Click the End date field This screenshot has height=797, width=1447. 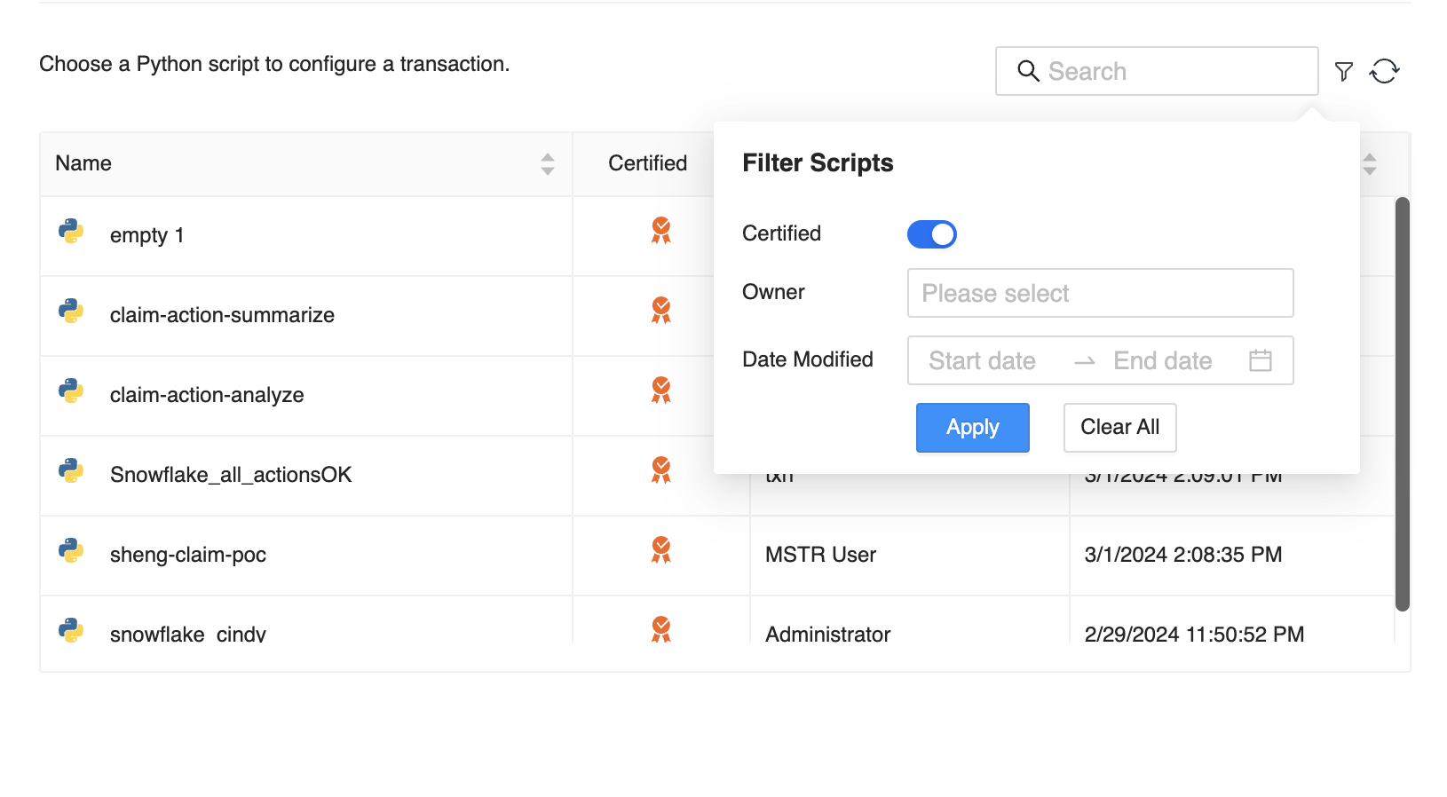(x=1162, y=360)
